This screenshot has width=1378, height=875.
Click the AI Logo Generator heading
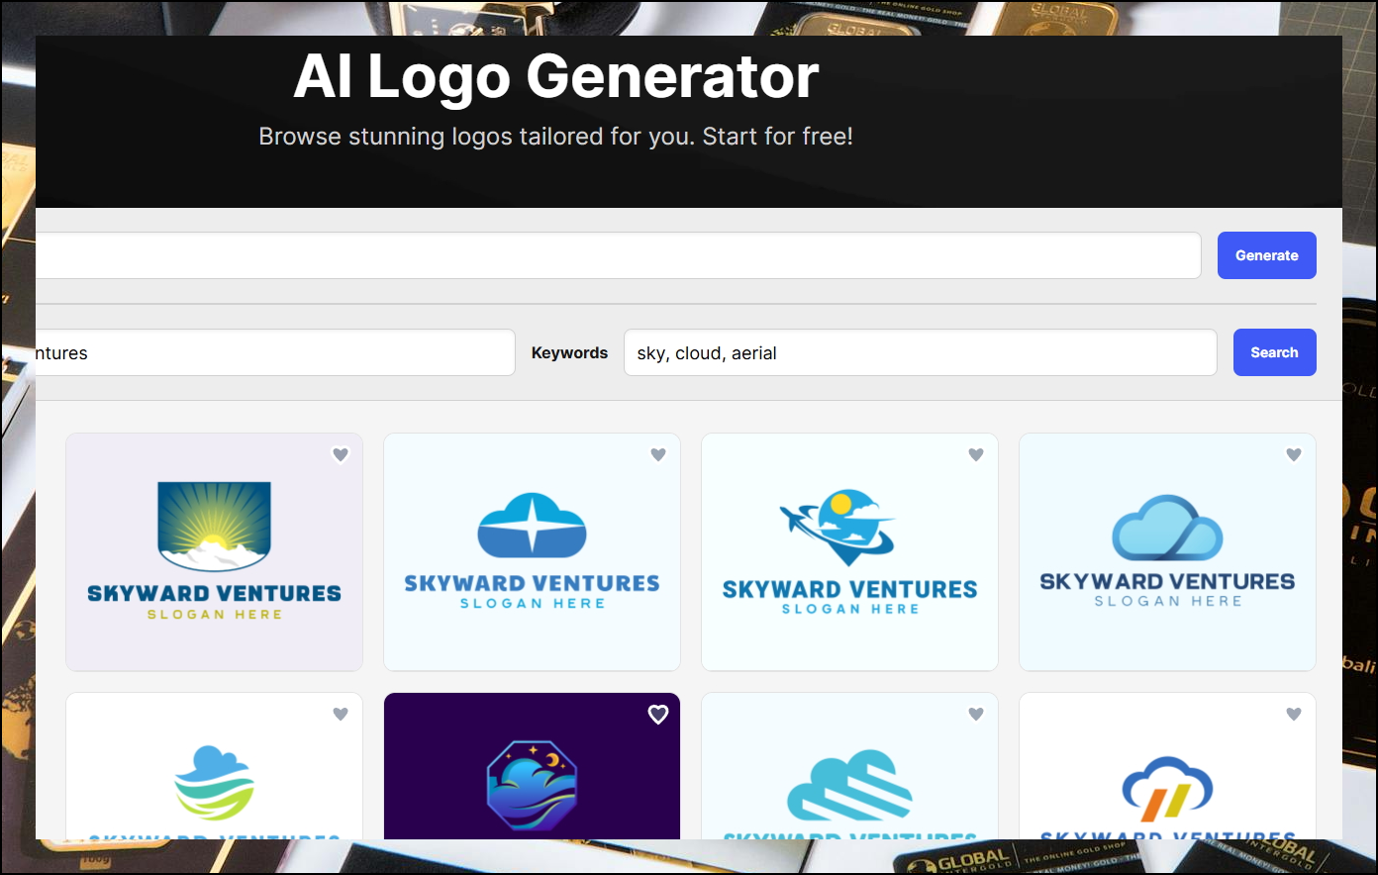[556, 76]
